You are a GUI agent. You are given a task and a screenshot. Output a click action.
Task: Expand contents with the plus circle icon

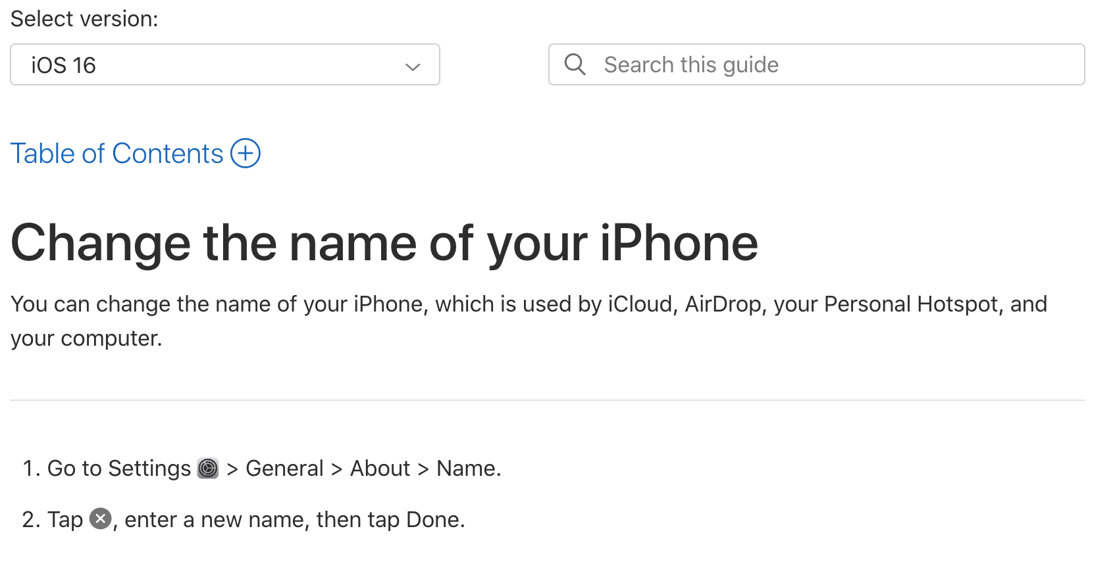coord(246,153)
